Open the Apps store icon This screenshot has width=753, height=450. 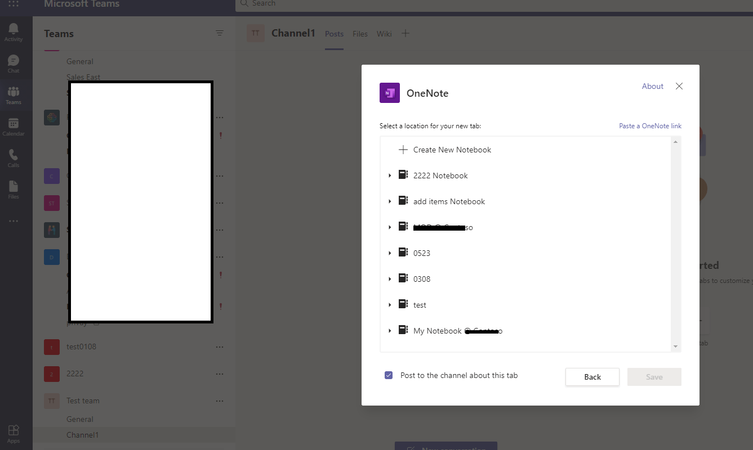click(x=14, y=430)
